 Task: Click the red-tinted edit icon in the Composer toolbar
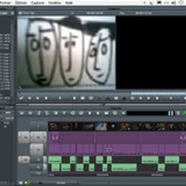click(99, 98)
